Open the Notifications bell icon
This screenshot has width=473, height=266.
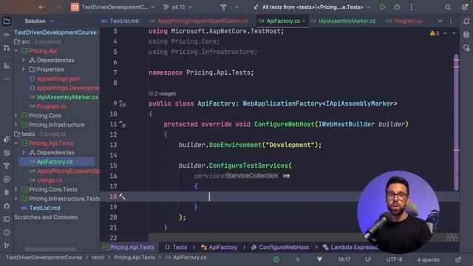(x=466, y=21)
